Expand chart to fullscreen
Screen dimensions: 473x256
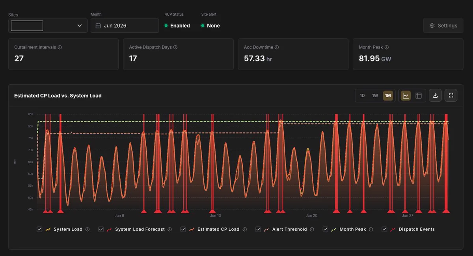coord(451,96)
